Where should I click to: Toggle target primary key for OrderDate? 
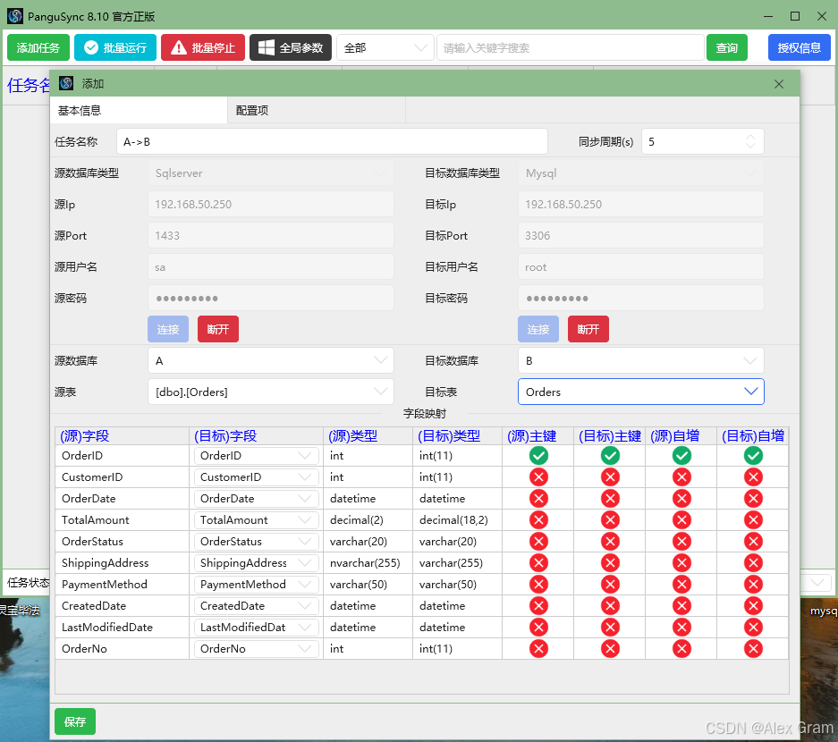[x=610, y=499]
